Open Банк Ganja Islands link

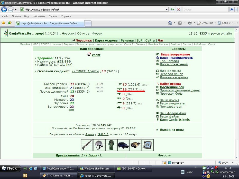pos(175,120)
